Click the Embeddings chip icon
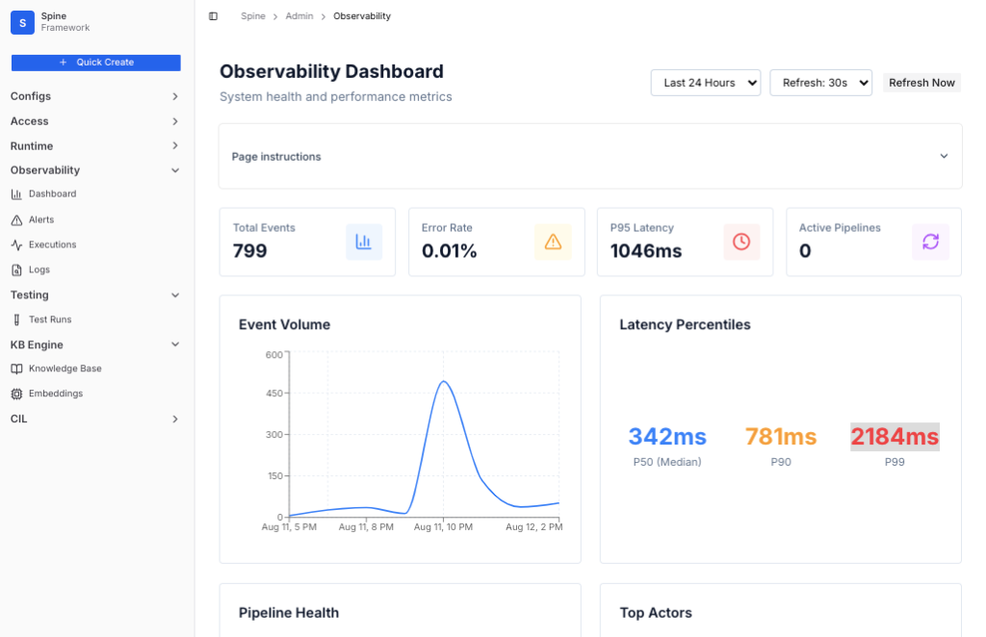 click(x=16, y=394)
